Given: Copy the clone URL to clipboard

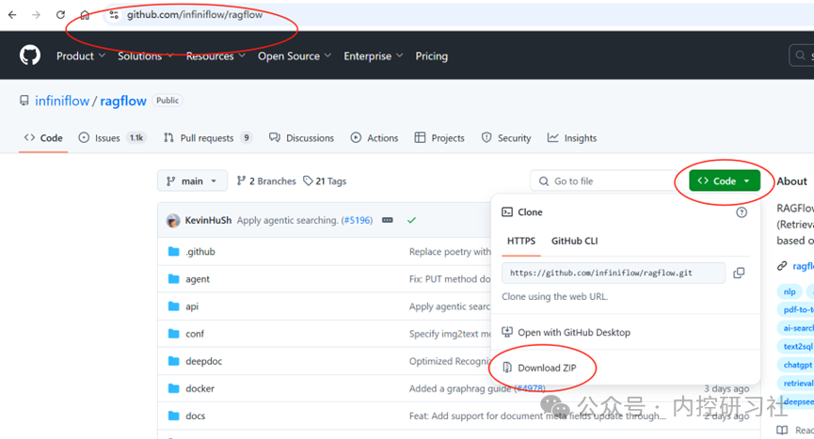Looking at the screenshot, I should pos(739,273).
